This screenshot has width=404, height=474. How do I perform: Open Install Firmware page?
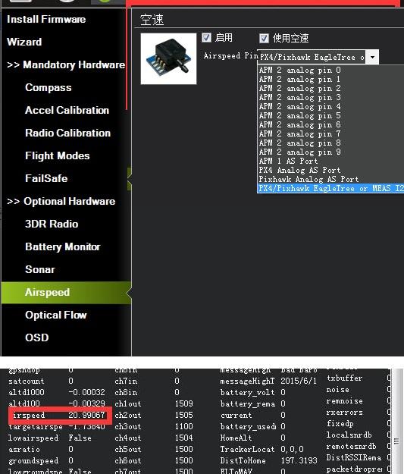point(46,20)
